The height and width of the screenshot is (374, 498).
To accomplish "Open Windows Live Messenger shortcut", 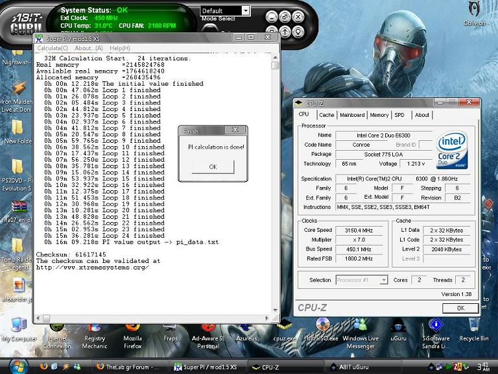I will pos(361,334).
